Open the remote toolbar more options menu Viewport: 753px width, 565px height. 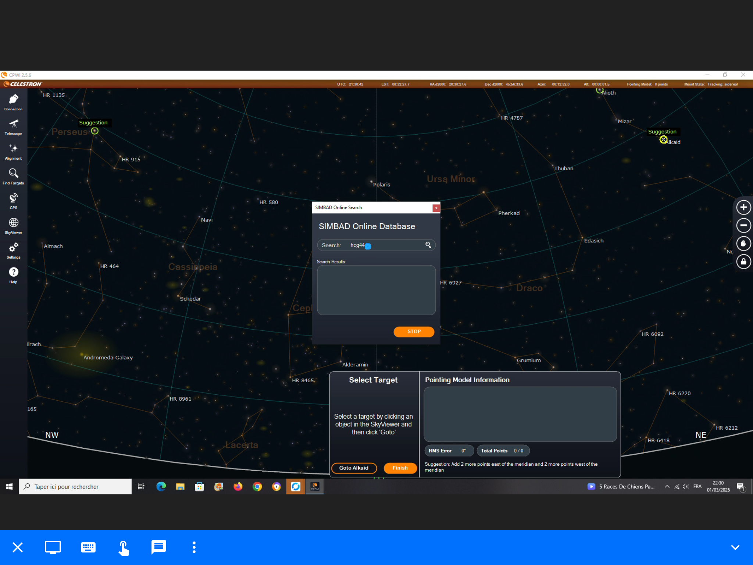(x=194, y=547)
